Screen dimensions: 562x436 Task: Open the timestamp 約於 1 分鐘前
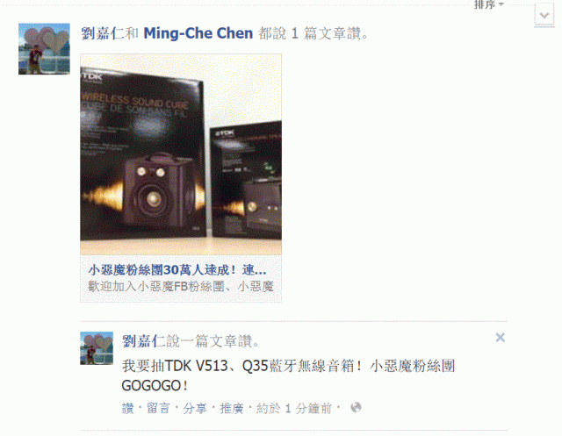(294, 409)
